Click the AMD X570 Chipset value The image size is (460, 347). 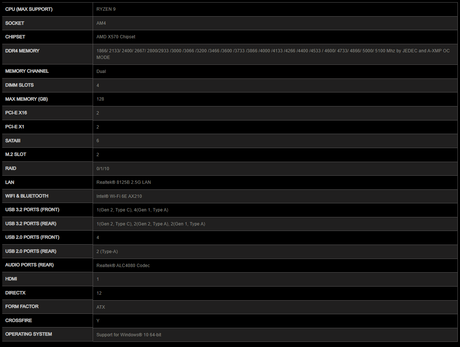click(116, 37)
